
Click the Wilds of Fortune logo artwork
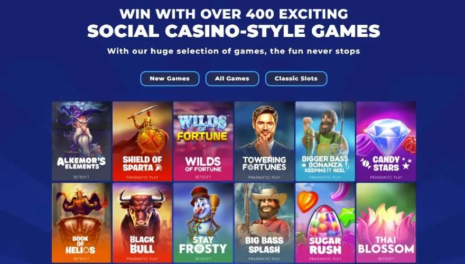(x=202, y=128)
